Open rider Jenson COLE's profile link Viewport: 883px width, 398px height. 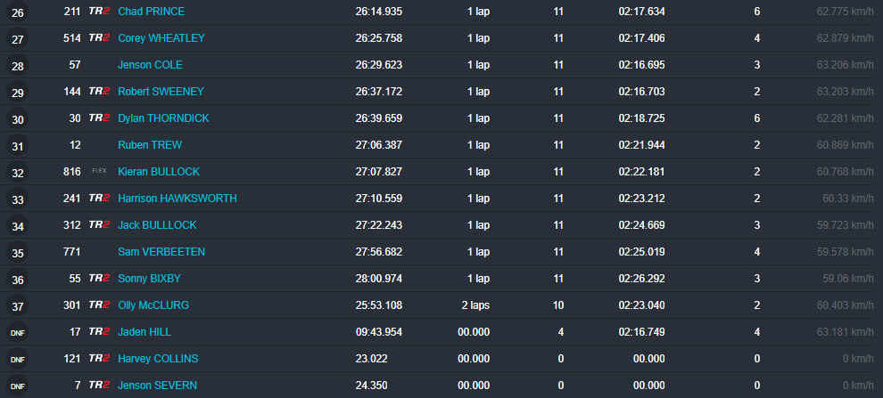coord(149,65)
